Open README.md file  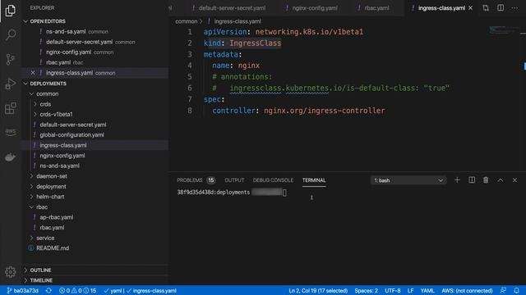[53, 247]
